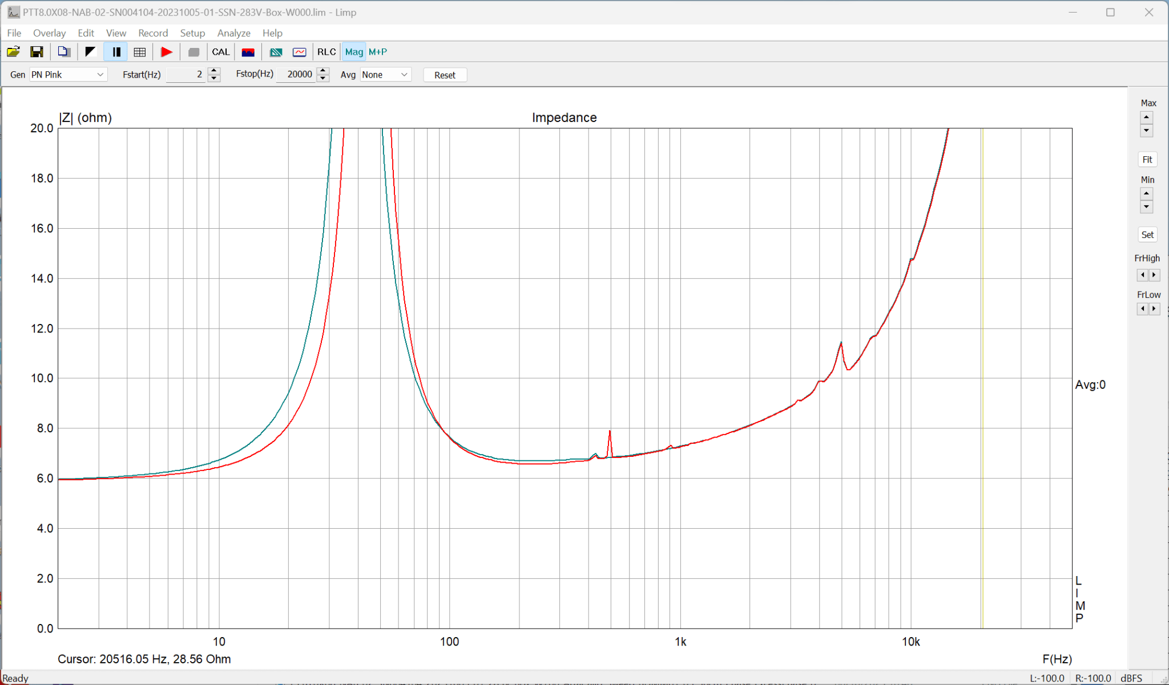This screenshot has height=685, width=1169.
Task: Switch to M+P magnitude and phase view
Action: (378, 52)
